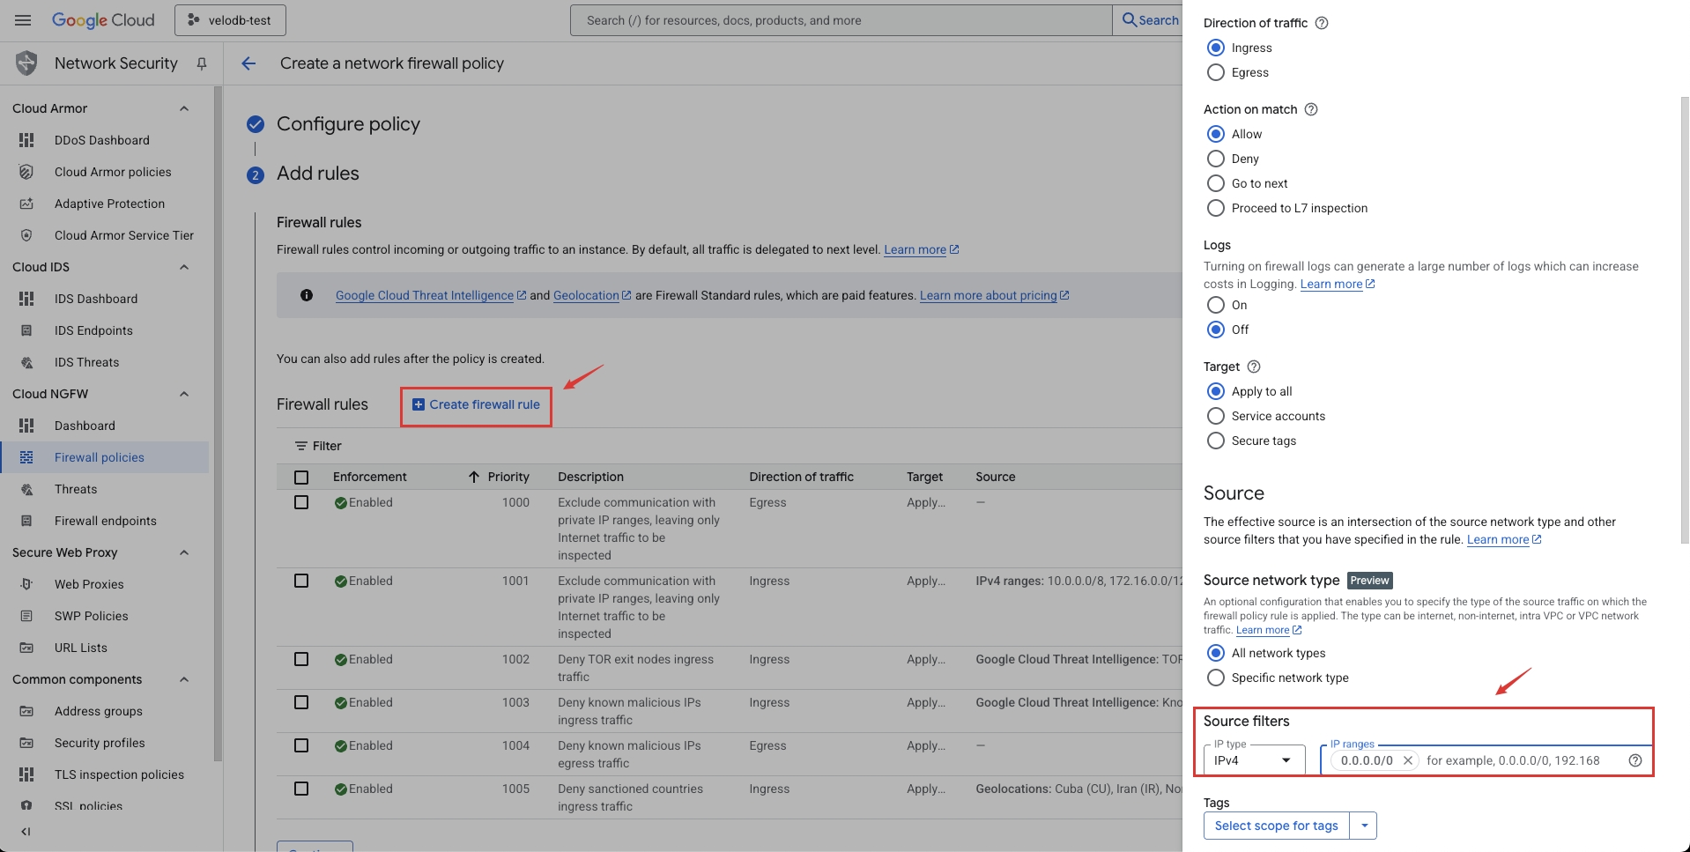Open dropdown arrow next to Select scope for tags
Viewport: 1690px width, 852px height.
coord(1364,826)
